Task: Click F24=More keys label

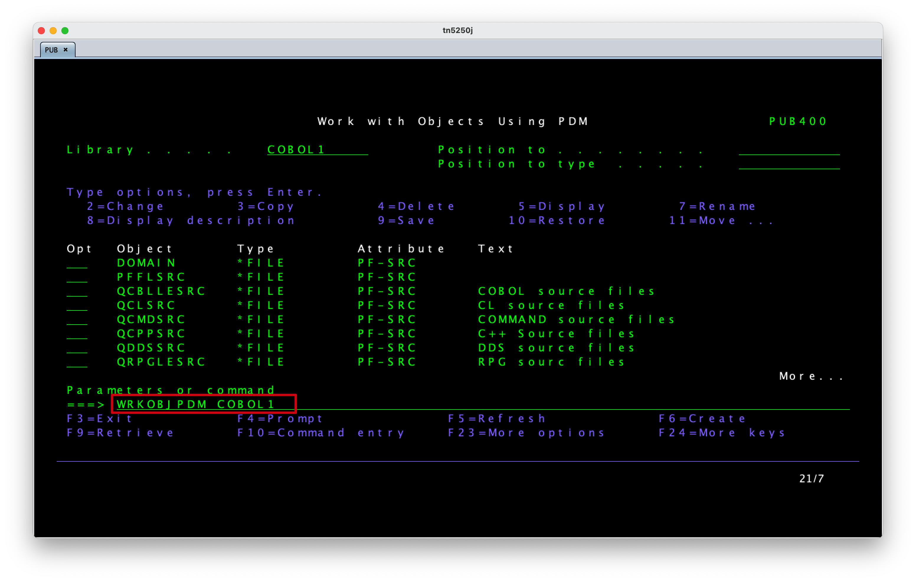Action: click(x=722, y=433)
